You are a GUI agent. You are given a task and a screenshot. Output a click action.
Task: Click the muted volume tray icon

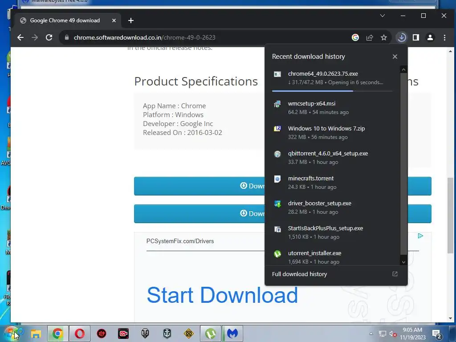pyautogui.click(x=393, y=334)
